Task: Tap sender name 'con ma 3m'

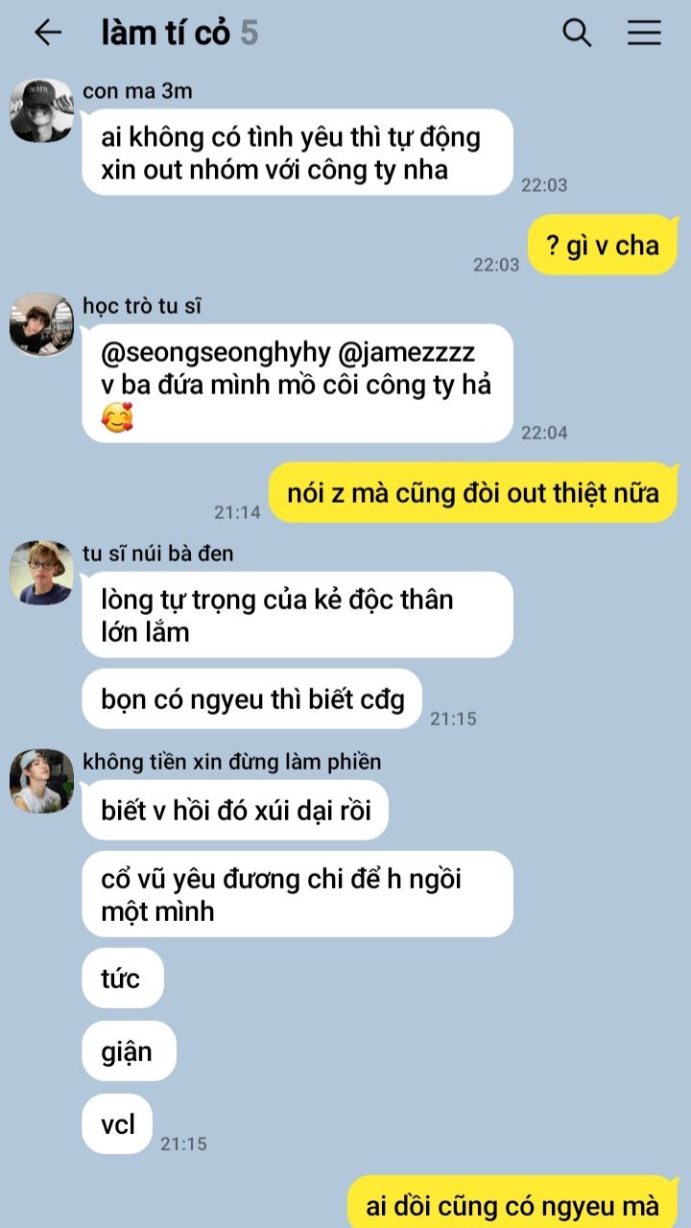Action: [x=138, y=91]
